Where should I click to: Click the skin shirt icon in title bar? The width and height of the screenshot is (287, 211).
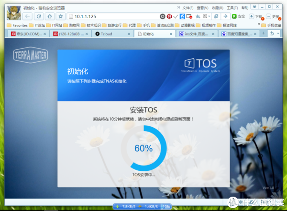click(x=254, y=7)
